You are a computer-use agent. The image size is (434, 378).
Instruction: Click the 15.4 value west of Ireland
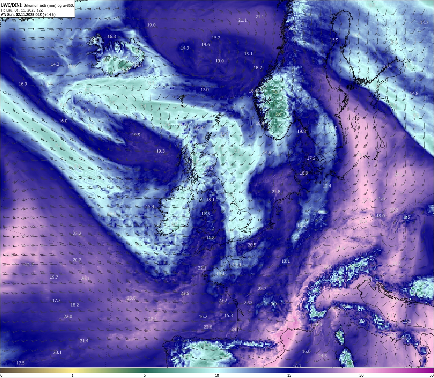click(x=150, y=207)
